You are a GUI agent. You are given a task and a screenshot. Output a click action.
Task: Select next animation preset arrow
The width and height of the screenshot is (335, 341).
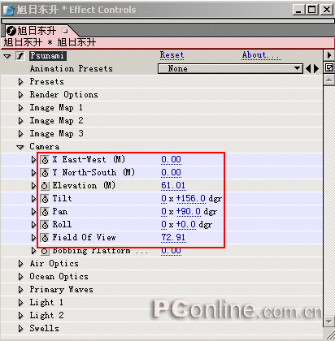[316, 69]
